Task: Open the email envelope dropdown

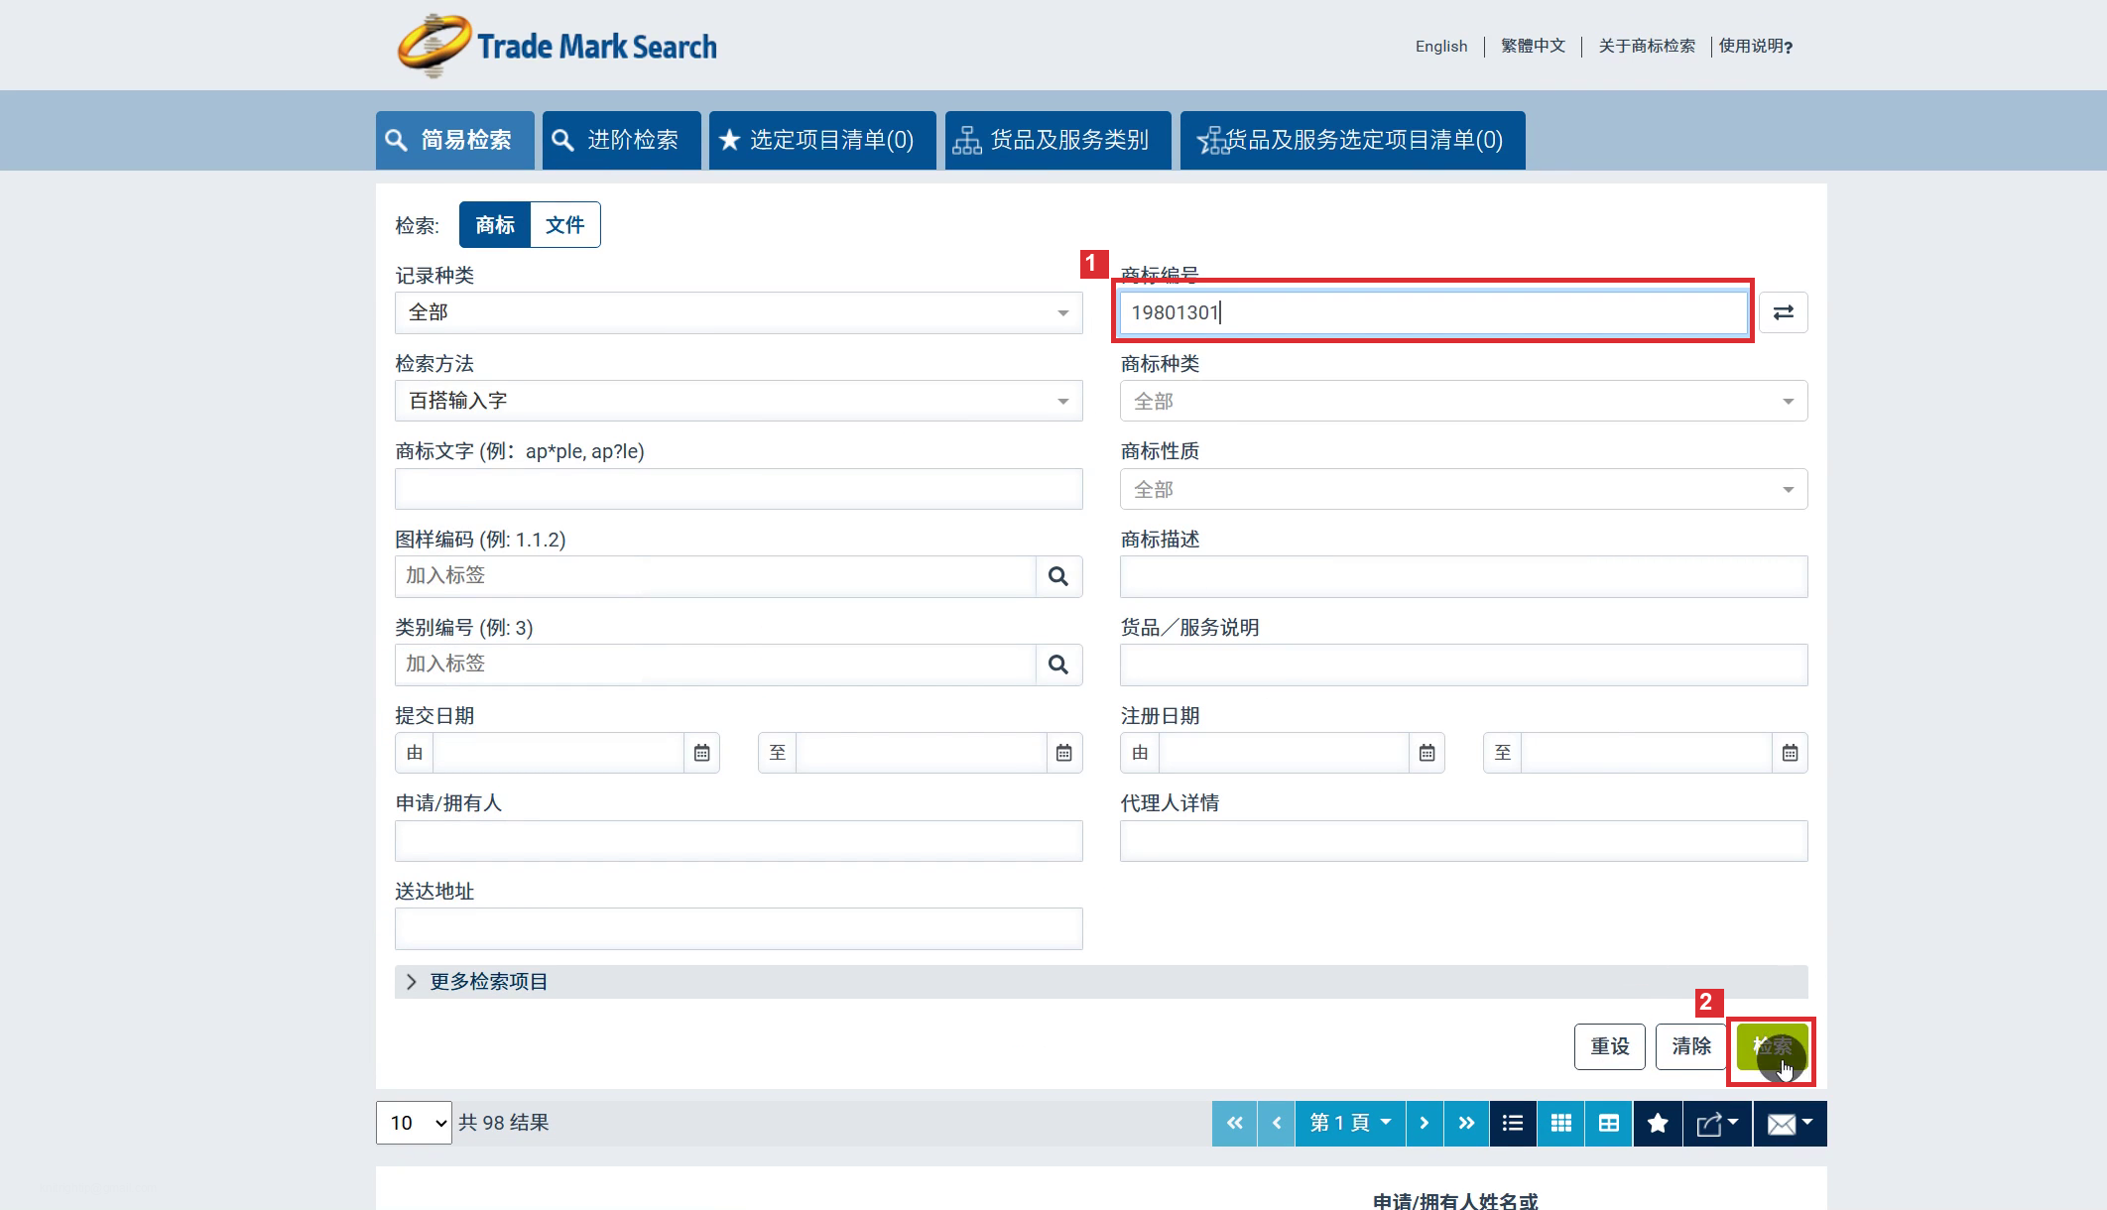Action: coord(1790,1123)
